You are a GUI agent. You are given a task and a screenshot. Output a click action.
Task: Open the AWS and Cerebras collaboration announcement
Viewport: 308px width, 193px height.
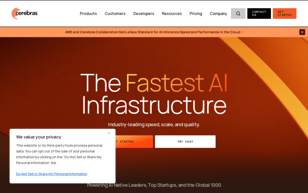pos(154,32)
